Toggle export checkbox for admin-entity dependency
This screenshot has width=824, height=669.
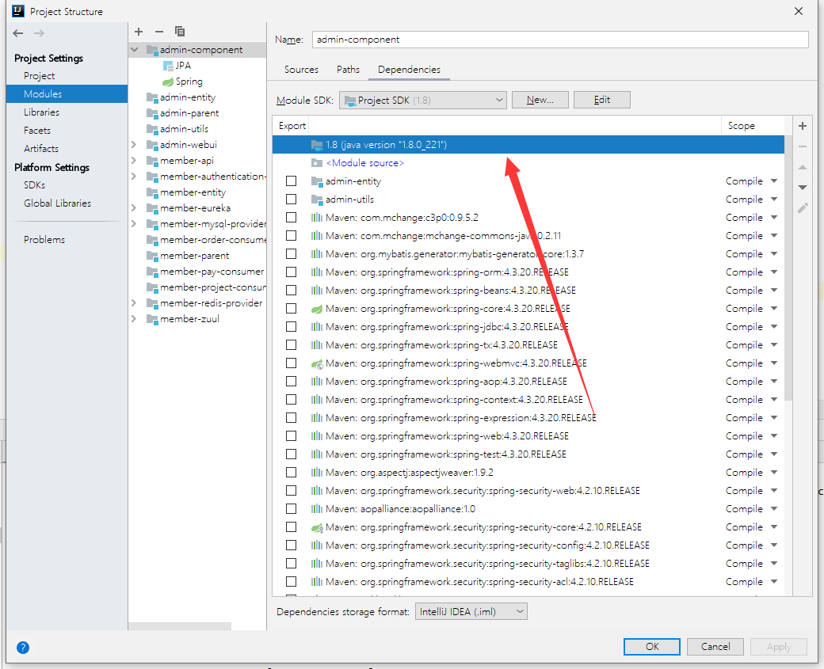(291, 181)
